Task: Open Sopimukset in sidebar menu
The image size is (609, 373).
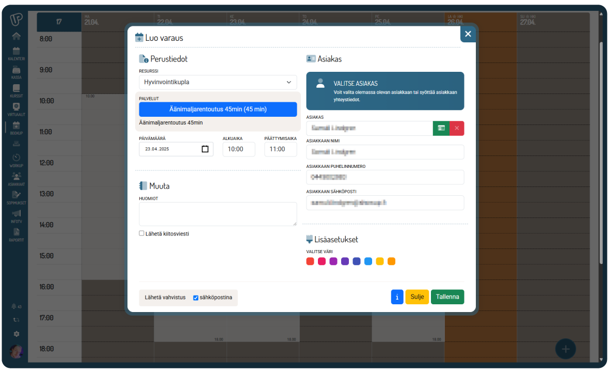Action: point(16,197)
